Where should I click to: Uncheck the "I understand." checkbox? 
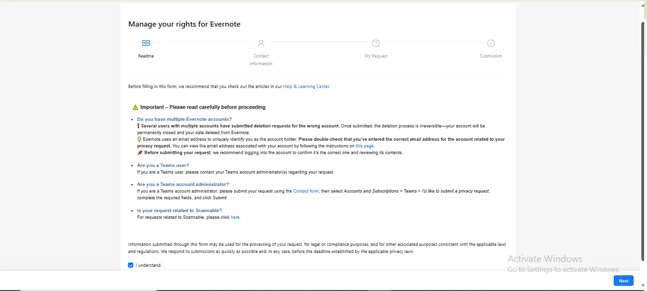coord(131,265)
